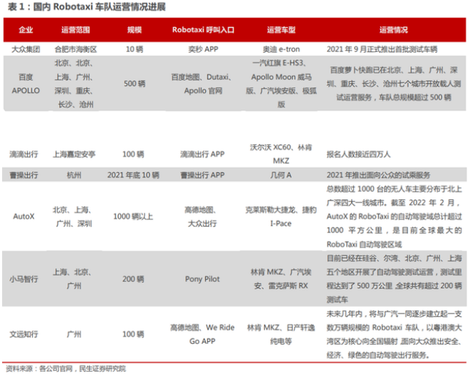Click the '未来几年内，将与广汽' description cell
The width and height of the screenshot is (470, 376).
[x=395, y=334]
